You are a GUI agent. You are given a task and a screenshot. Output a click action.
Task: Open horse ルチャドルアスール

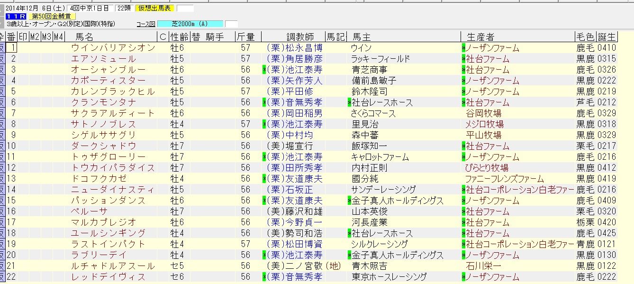point(113,266)
